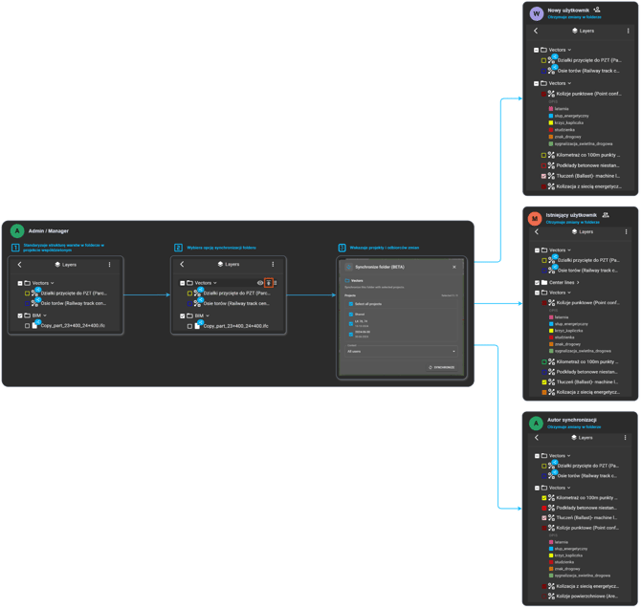Toggle Center lines checkbox in Istniejący użytkownik panel
641x609 pixels.
(537, 283)
